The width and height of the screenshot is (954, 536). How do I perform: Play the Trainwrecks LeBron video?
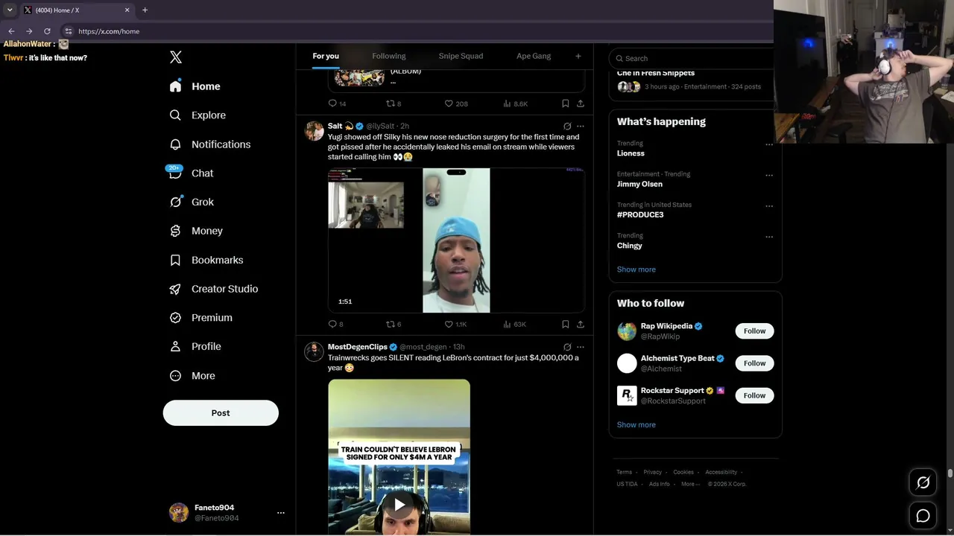point(399,505)
